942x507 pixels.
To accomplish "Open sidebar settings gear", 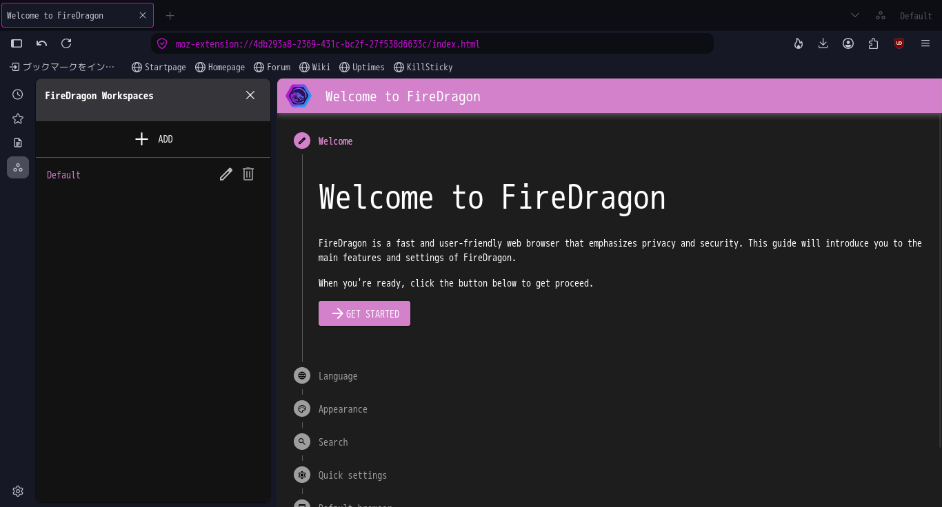I will coord(18,491).
